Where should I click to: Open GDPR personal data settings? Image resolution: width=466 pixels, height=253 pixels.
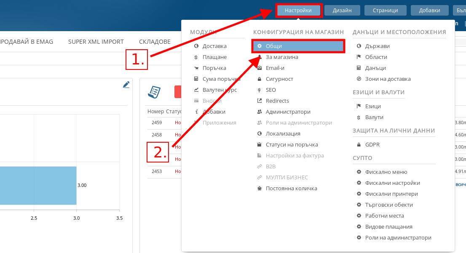[372, 145]
